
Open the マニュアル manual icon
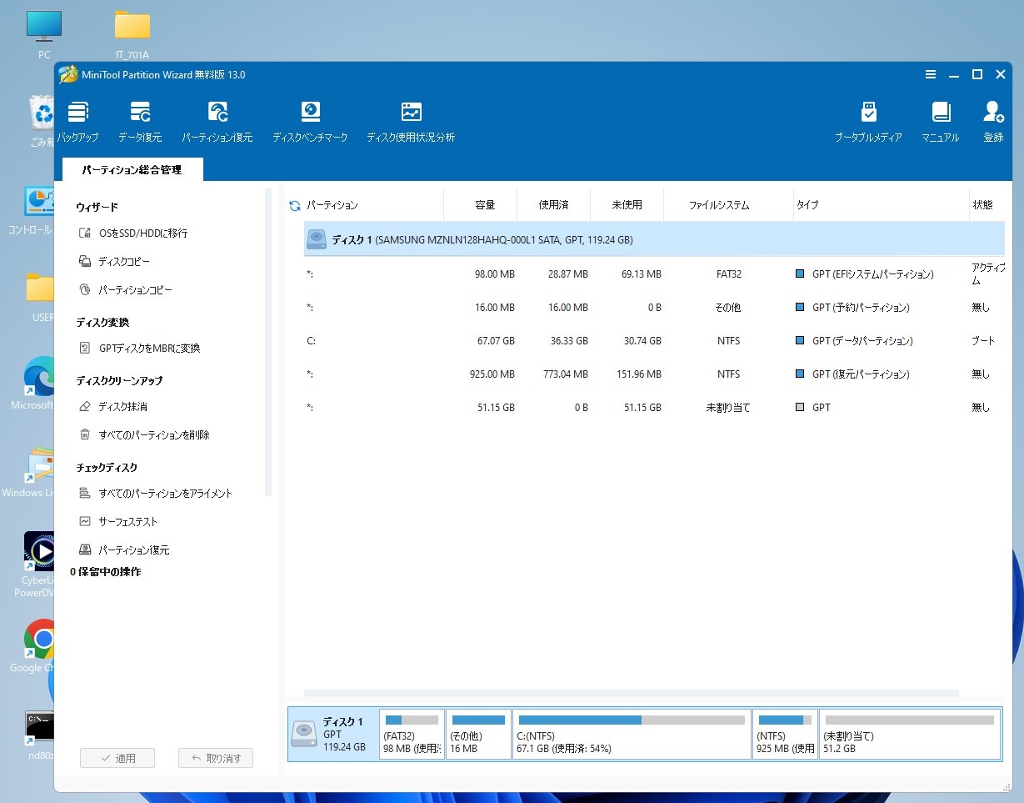pos(940,122)
